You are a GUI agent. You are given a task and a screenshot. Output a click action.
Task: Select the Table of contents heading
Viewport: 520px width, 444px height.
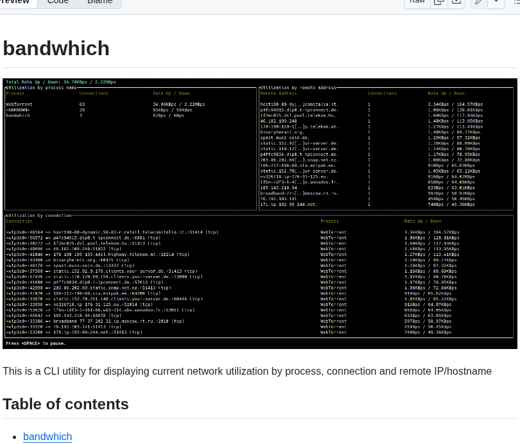(x=65, y=404)
